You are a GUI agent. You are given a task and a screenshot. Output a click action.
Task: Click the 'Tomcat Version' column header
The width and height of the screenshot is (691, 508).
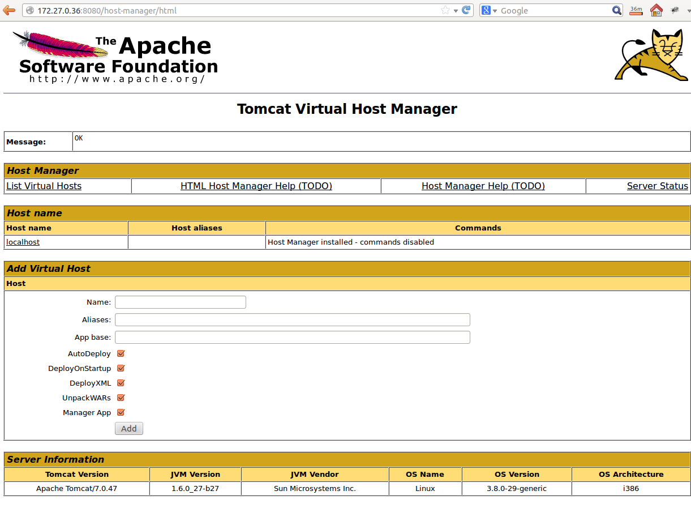pyautogui.click(x=77, y=474)
